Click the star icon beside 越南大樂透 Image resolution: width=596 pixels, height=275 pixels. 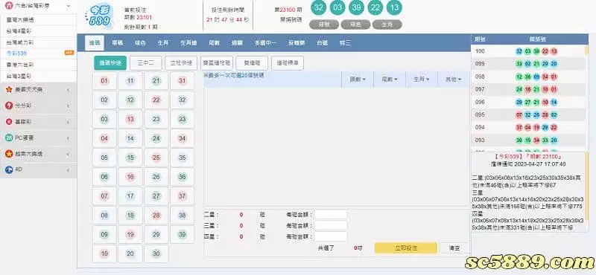(9, 154)
